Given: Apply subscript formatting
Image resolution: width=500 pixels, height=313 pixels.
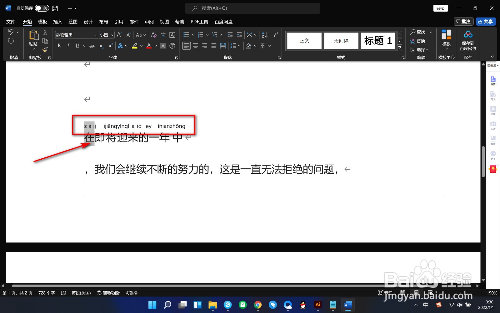Looking at the screenshot, I should (x=102, y=46).
